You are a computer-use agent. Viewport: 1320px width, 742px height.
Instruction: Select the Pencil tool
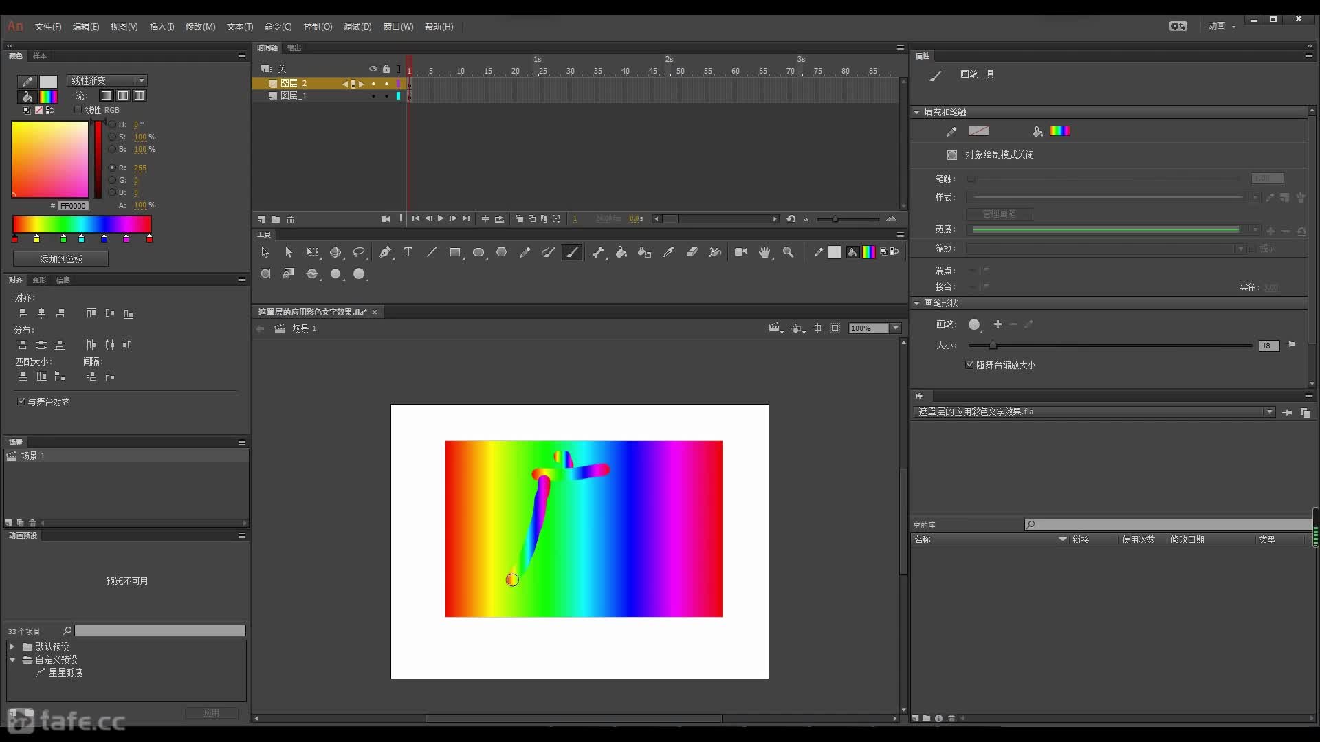click(x=525, y=253)
